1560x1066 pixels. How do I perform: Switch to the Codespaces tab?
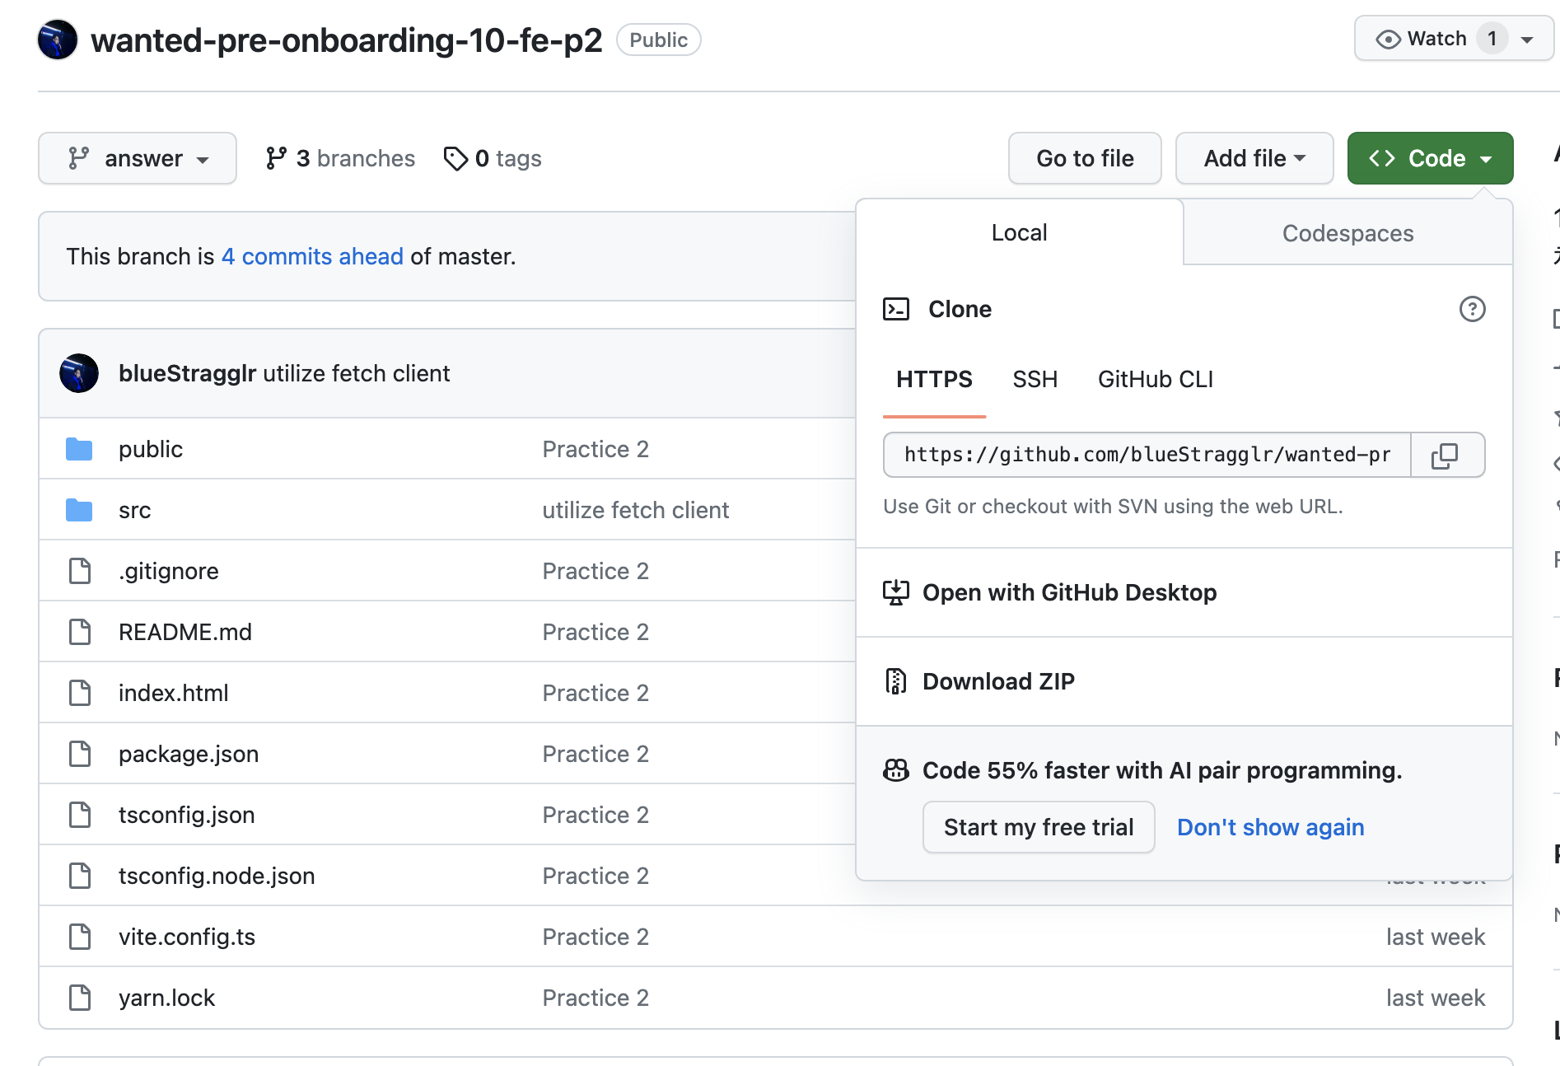[1347, 234]
